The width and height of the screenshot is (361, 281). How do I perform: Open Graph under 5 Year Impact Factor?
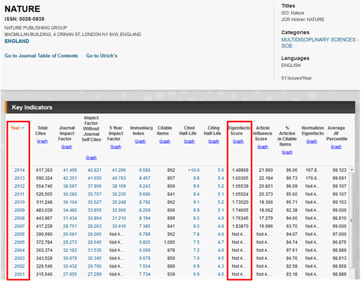[x=116, y=147]
